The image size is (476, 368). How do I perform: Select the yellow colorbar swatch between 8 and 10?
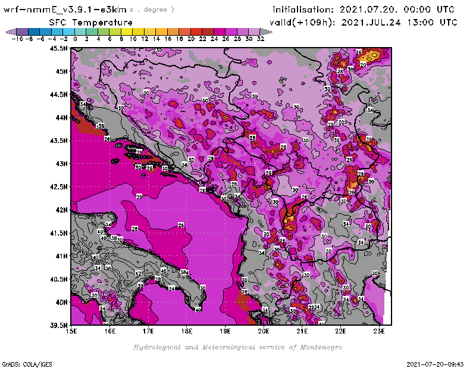pos(127,32)
